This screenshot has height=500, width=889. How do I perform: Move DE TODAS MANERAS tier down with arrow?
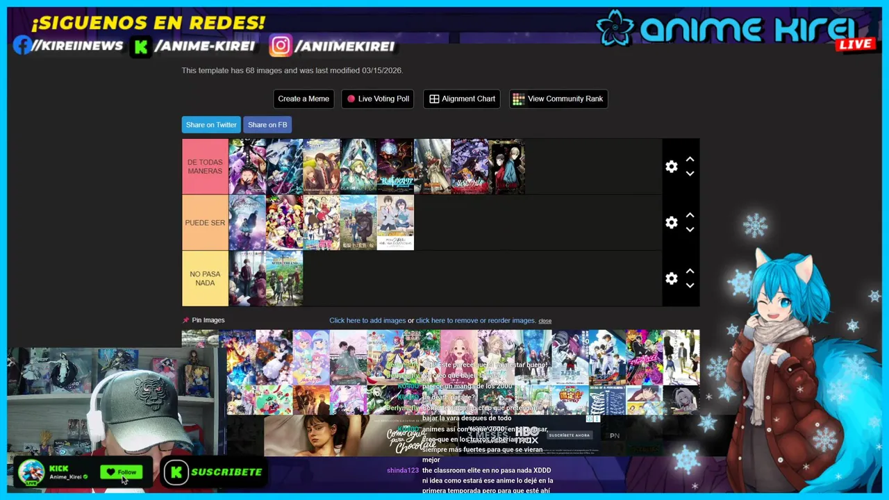point(690,174)
